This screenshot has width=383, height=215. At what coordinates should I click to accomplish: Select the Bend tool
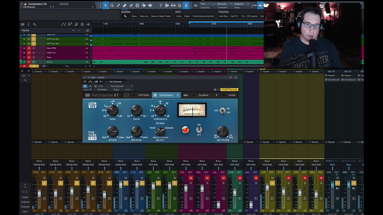point(144,5)
